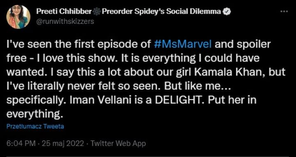
Task: Click "Preorder Spidey's Social Dilemma" name text
Action: click(x=161, y=12)
